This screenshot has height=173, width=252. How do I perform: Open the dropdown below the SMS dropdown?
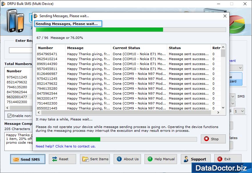[x=233, y=104]
